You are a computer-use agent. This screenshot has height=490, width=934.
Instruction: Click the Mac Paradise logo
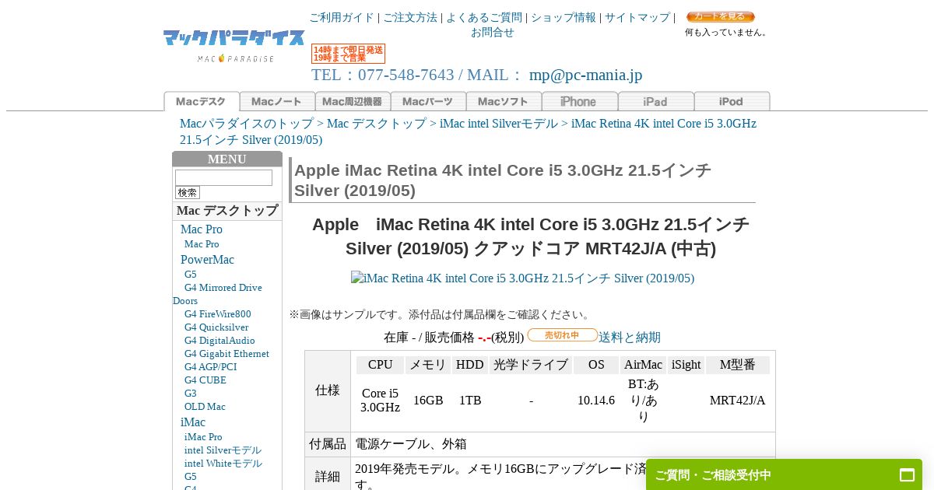233,46
